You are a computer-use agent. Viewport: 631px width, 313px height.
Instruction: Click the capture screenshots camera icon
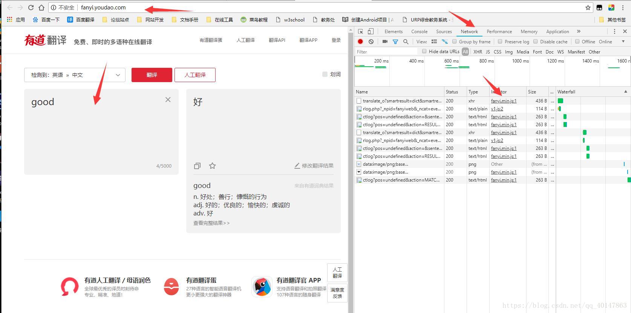tap(385, 41)
